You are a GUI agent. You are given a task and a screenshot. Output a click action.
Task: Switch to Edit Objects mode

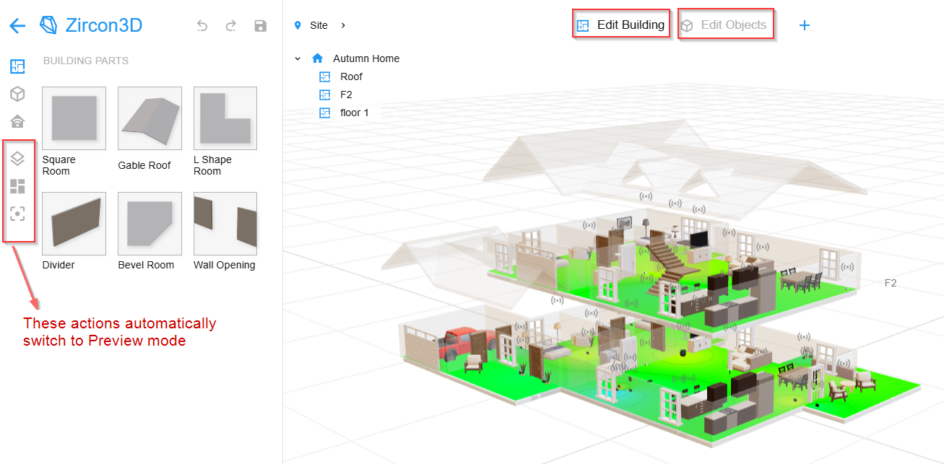tap(724, 25)
